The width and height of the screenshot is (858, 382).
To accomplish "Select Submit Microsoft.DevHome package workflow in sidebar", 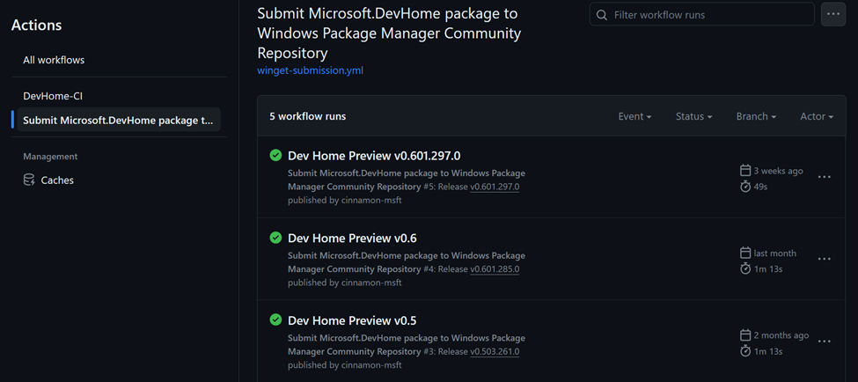I will coord(119,120).
